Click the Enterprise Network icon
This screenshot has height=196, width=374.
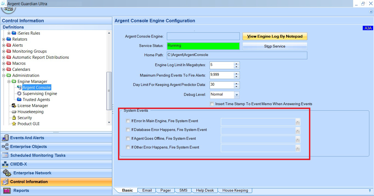(7, 173)
